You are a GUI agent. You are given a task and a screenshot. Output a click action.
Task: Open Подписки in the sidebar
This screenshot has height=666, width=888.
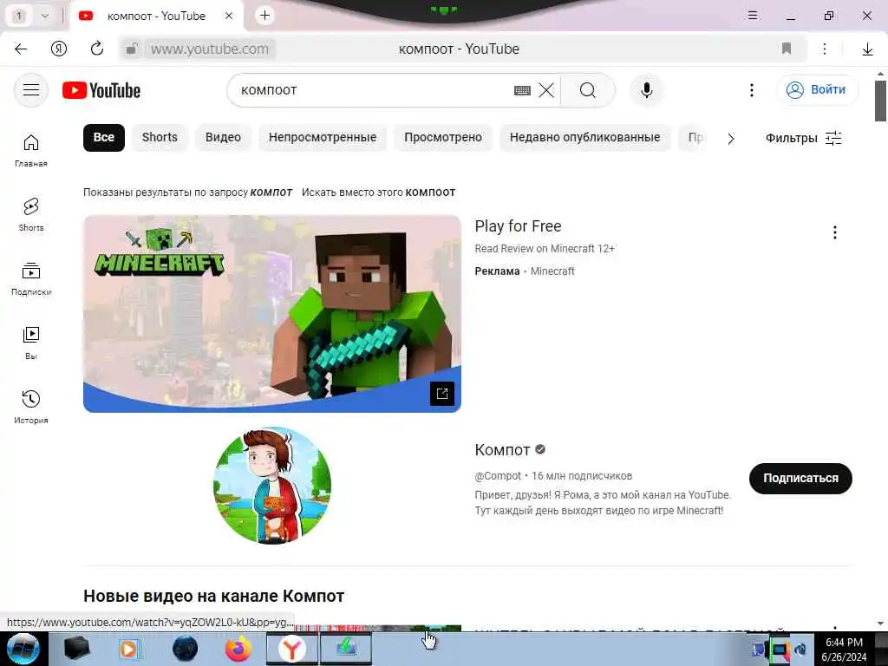click(31, 278)
